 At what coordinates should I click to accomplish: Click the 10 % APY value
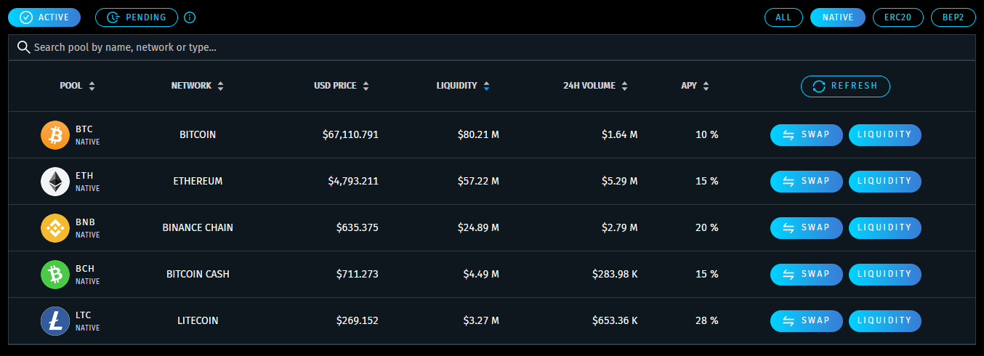click(706, 135)
